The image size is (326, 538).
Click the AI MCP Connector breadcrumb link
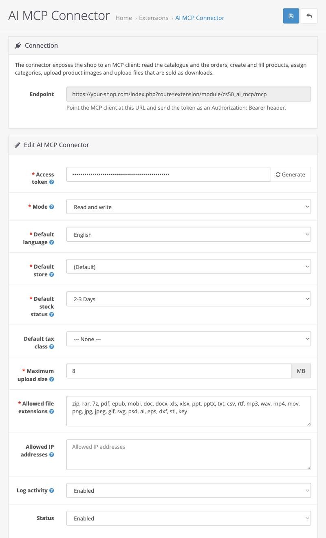pyautogui.click(x=200, y=18)
